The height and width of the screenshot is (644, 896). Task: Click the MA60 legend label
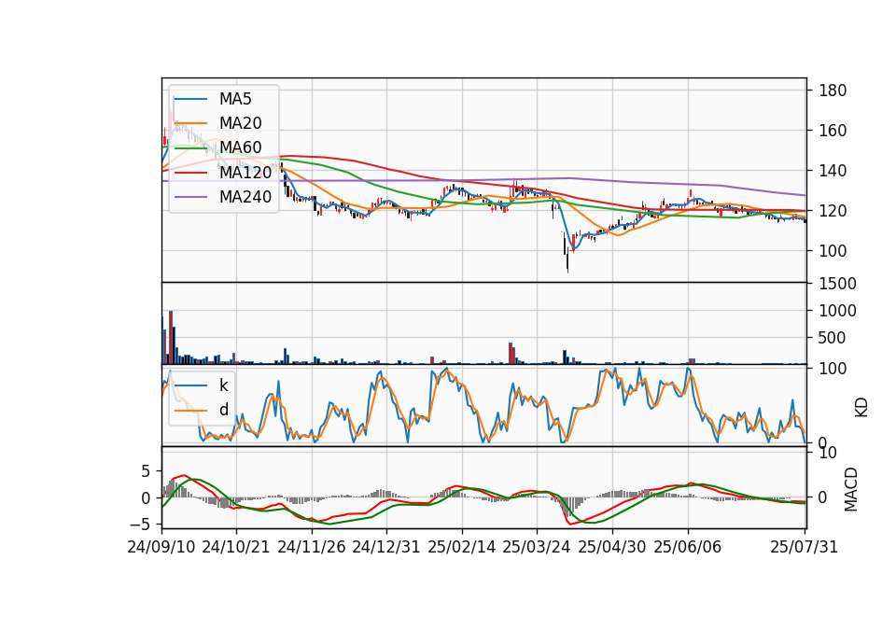click(240, 147)
